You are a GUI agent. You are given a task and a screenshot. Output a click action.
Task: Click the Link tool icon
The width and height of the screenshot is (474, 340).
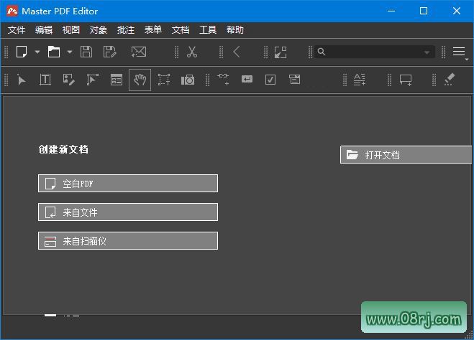coord(223,79)
